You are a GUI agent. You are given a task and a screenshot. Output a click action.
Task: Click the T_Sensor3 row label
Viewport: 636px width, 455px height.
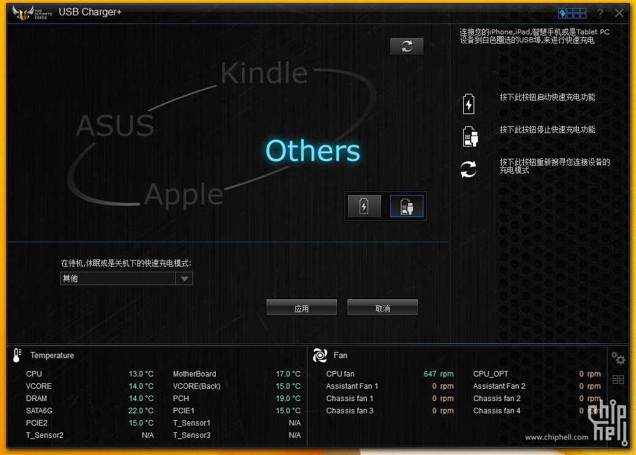[191, 435]
